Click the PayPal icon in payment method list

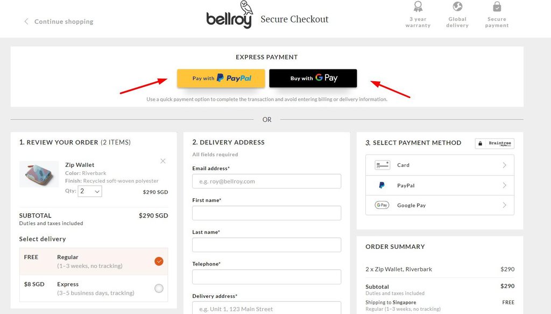tap(383, 185)
